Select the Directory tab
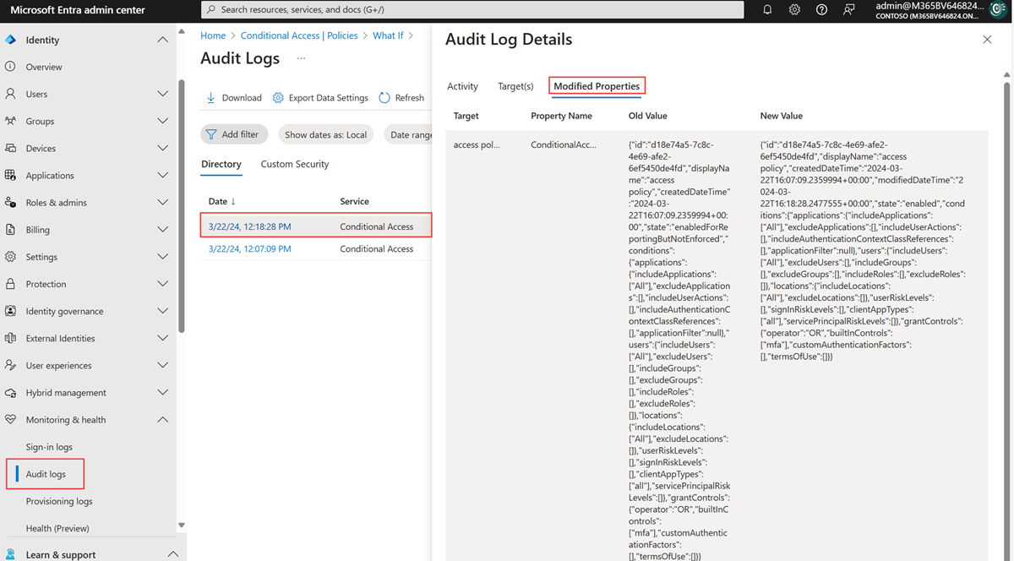 [221, 165]
